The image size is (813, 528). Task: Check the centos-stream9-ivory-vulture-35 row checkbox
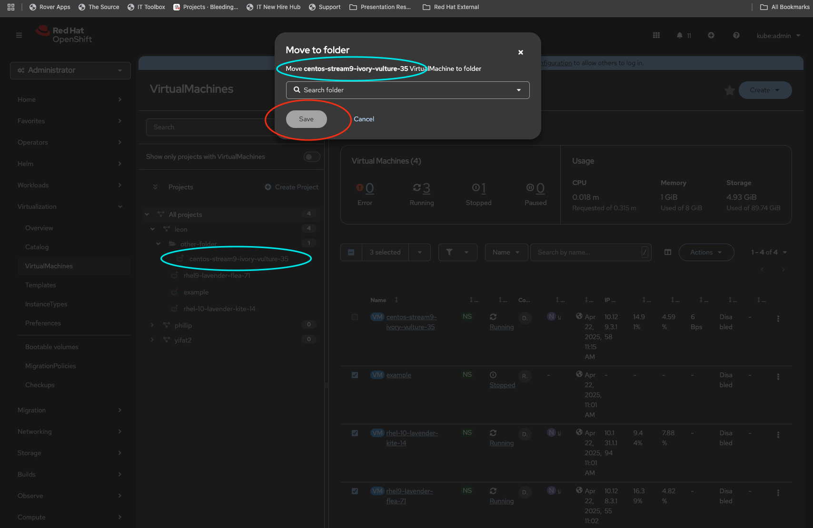[x=355, y=317]
